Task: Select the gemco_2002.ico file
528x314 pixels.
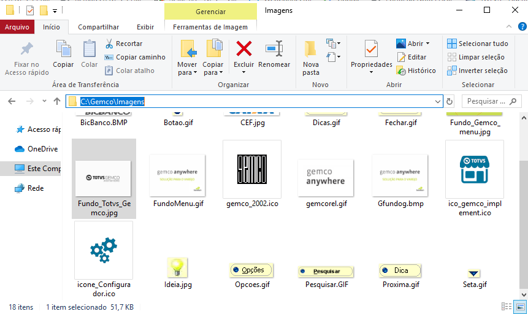Action: [252, 175]
